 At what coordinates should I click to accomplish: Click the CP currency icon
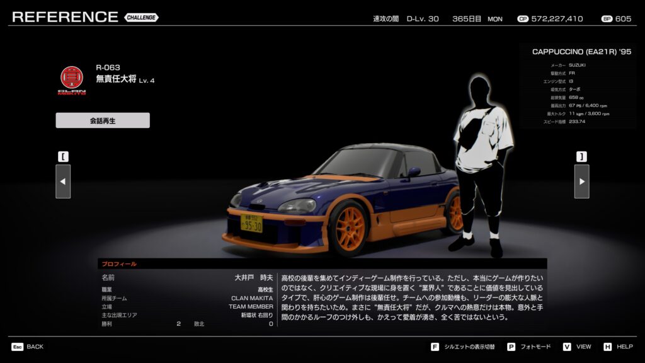coord(522,19)
